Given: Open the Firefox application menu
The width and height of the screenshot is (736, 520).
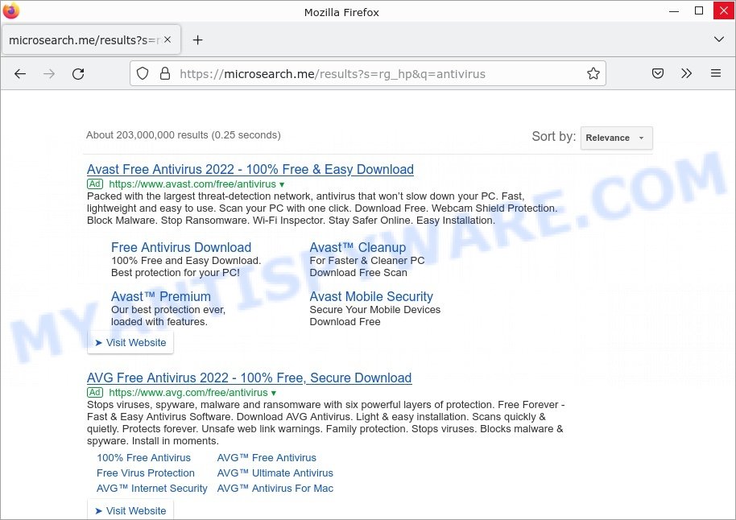Looking at the screenshot, I should (x=716, y=73).
